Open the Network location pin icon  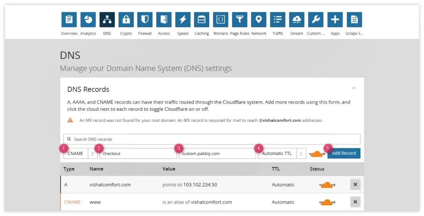click(x=259, y=20)
